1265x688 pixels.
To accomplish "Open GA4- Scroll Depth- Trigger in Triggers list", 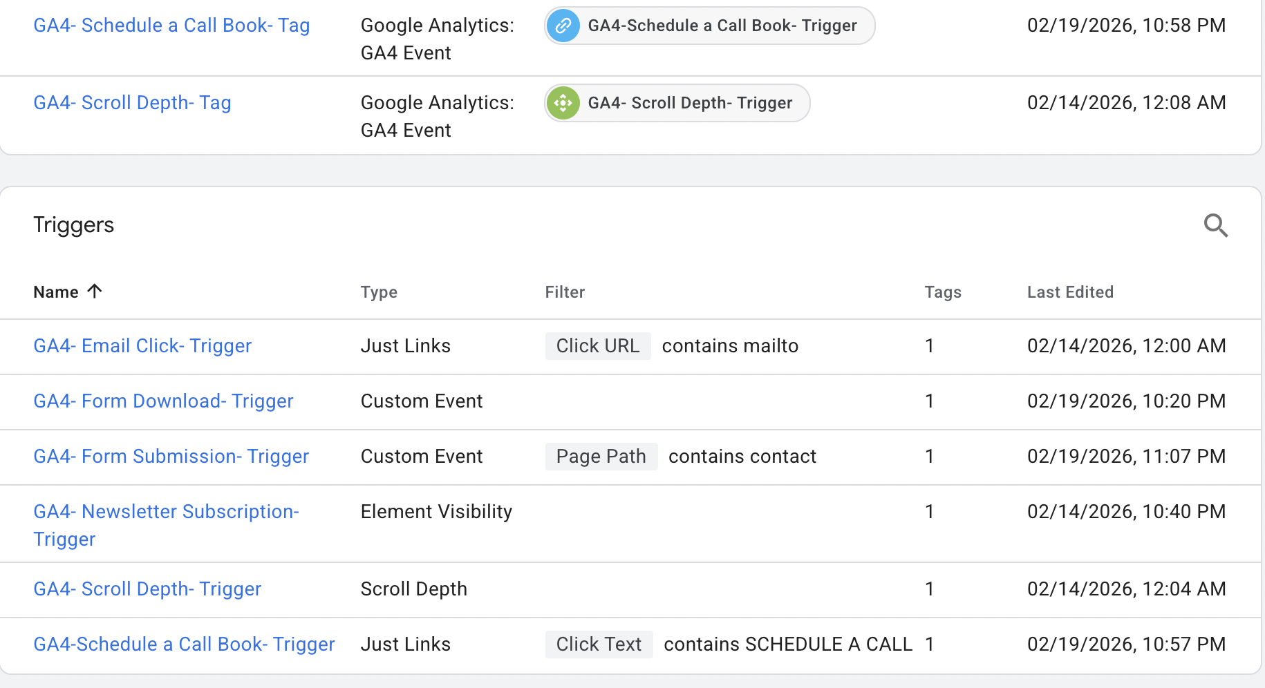I will point(147,589).
